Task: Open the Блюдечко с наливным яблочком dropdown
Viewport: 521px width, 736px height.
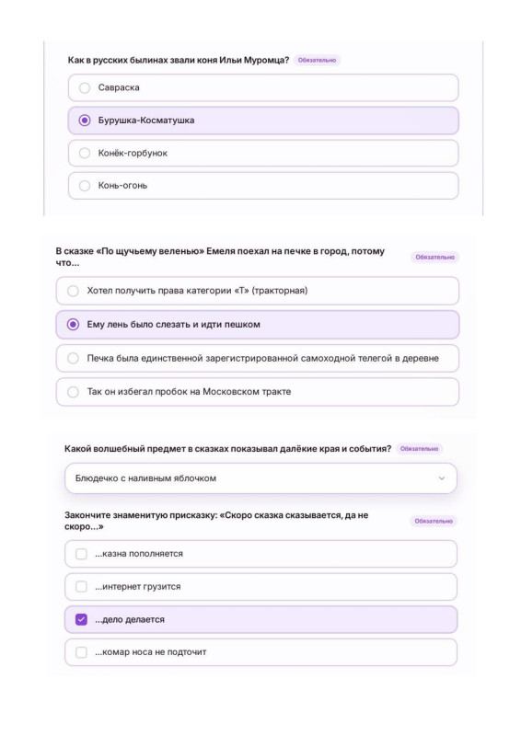Action: click(260, 478)
